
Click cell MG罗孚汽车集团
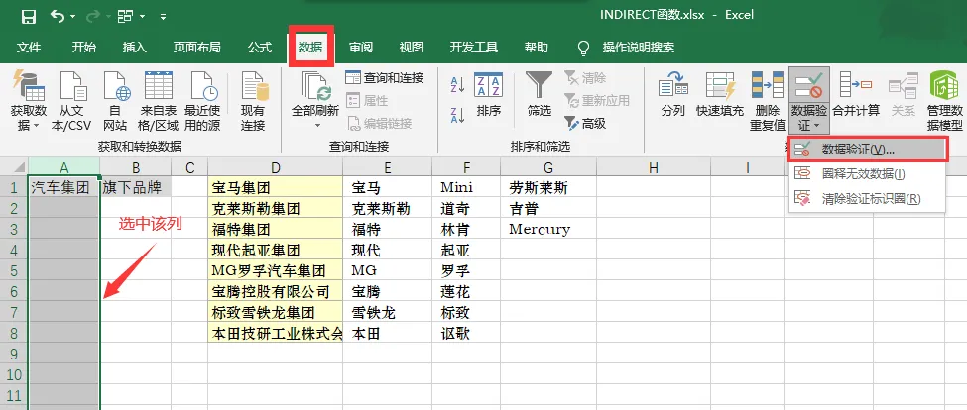[275, 270]
